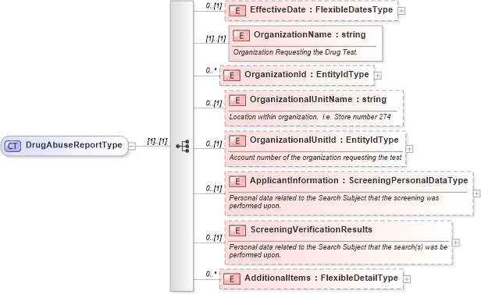
Task: Select OrganizationalUnitName : string text
Action: click(x=318, y=99)
